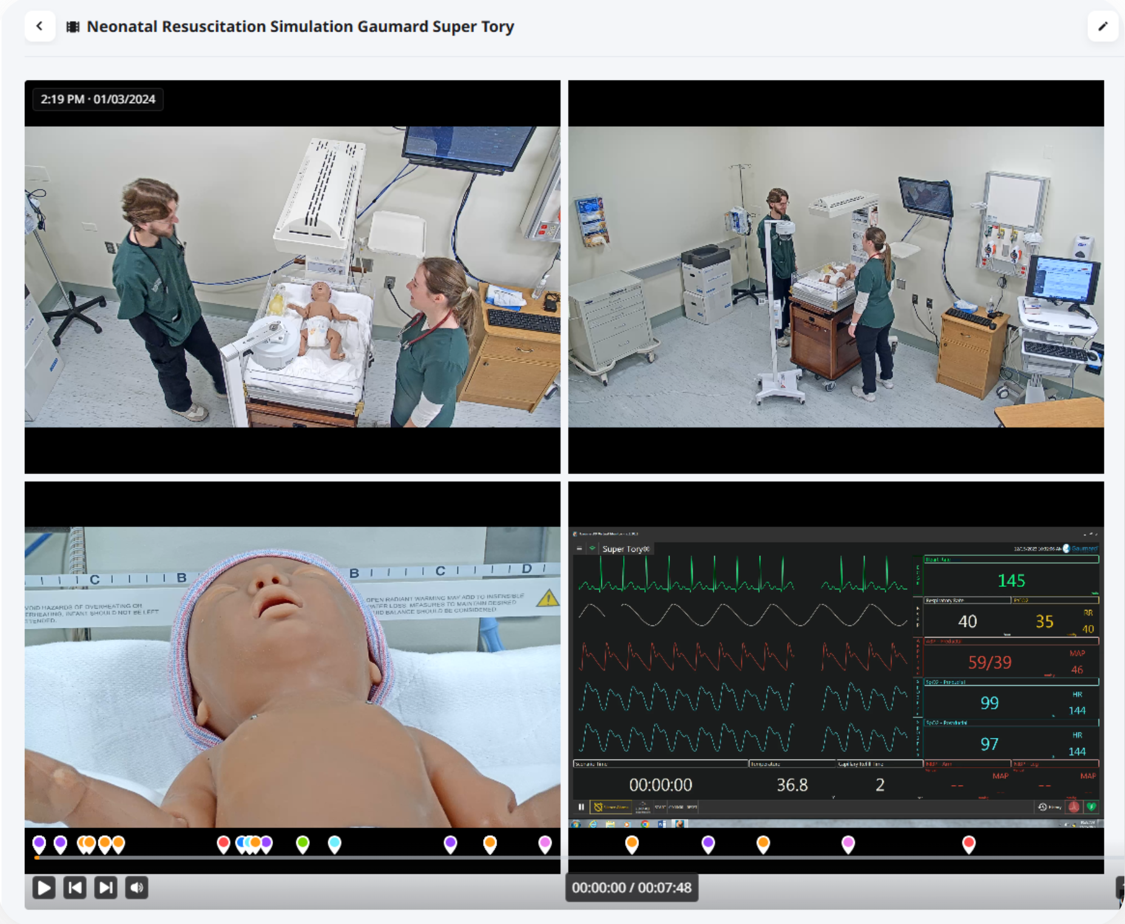Toggle Silence Alarms on the vitals monitor
The image size is (1125, 924).
(x=610, y=806)
